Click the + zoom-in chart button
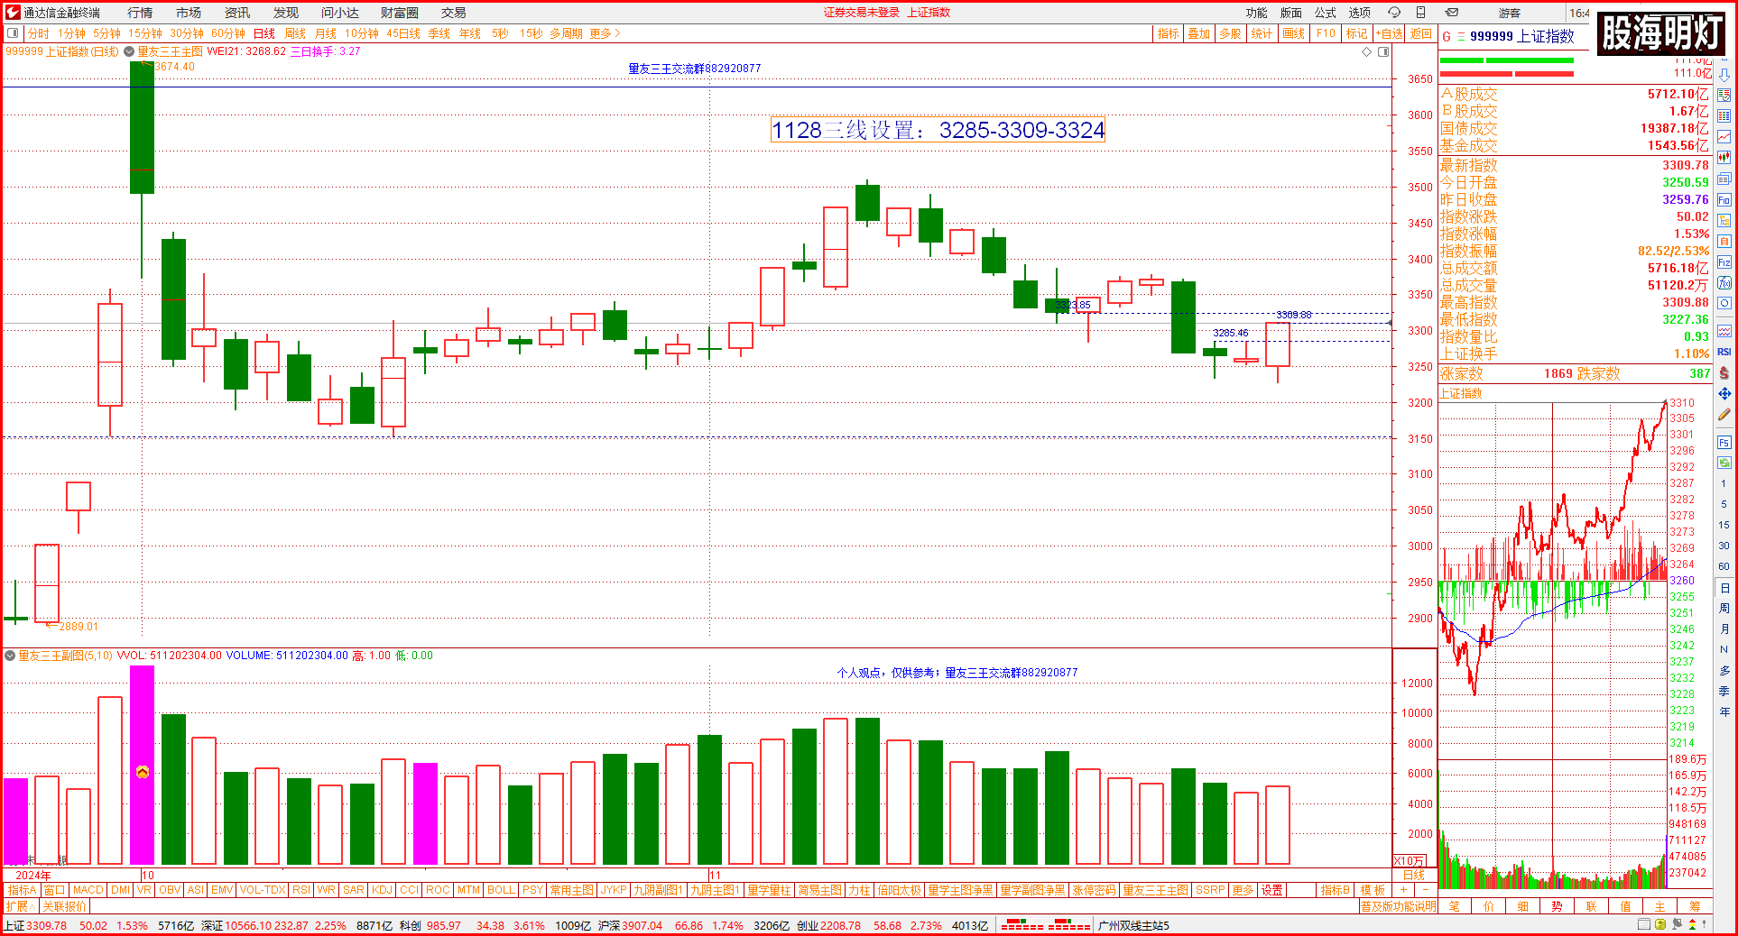The height and width of the screenshot is (936, 1738). click(x=1403, y=890)
